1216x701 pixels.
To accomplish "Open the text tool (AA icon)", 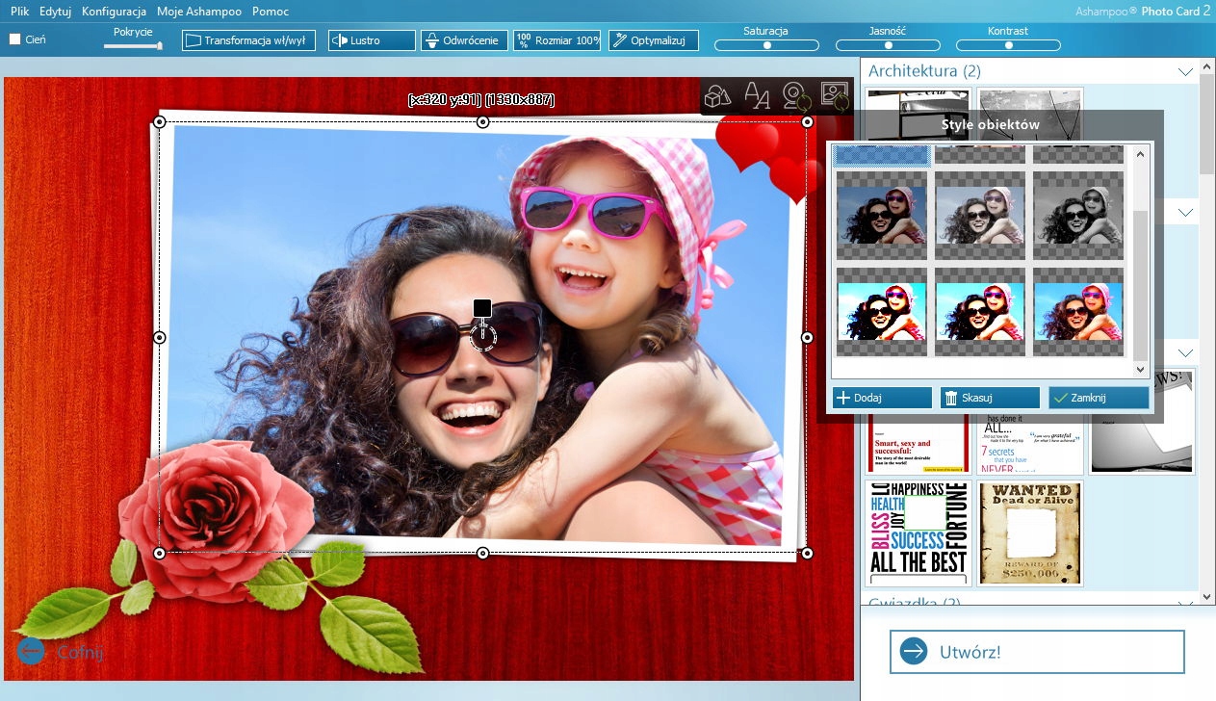I will tap(758, 96).
